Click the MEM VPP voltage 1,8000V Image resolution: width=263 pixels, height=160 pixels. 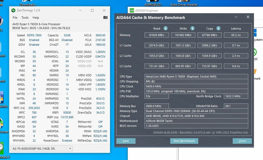100,85
